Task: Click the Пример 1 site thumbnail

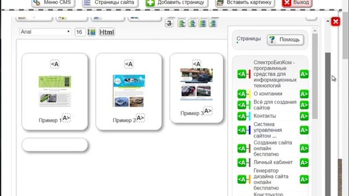Action: pyautogui.click(x=55, y=91)
